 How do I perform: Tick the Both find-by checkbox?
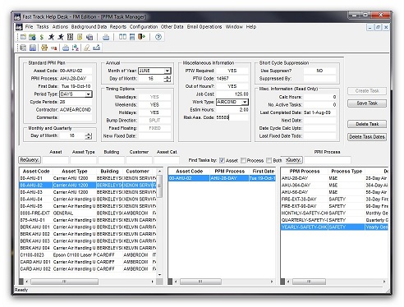point(269,160)
